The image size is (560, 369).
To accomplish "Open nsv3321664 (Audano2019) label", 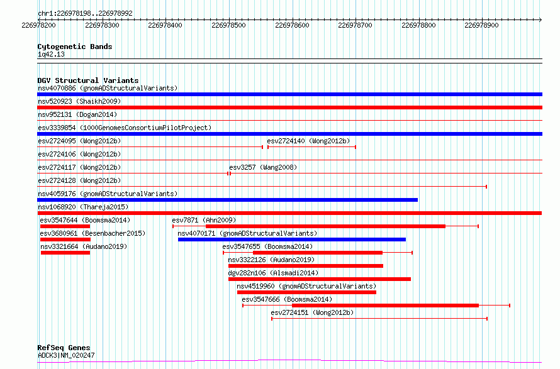I will (x=84, y=246).
